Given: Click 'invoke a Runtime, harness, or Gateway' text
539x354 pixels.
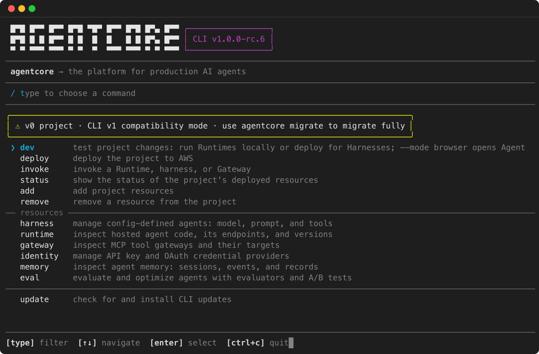Looking at the screenshot, I should point(162,169).
